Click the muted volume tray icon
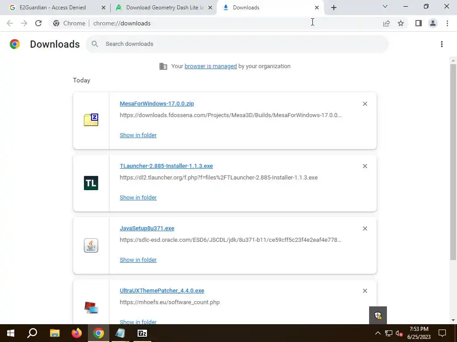 tap(399, 333)
